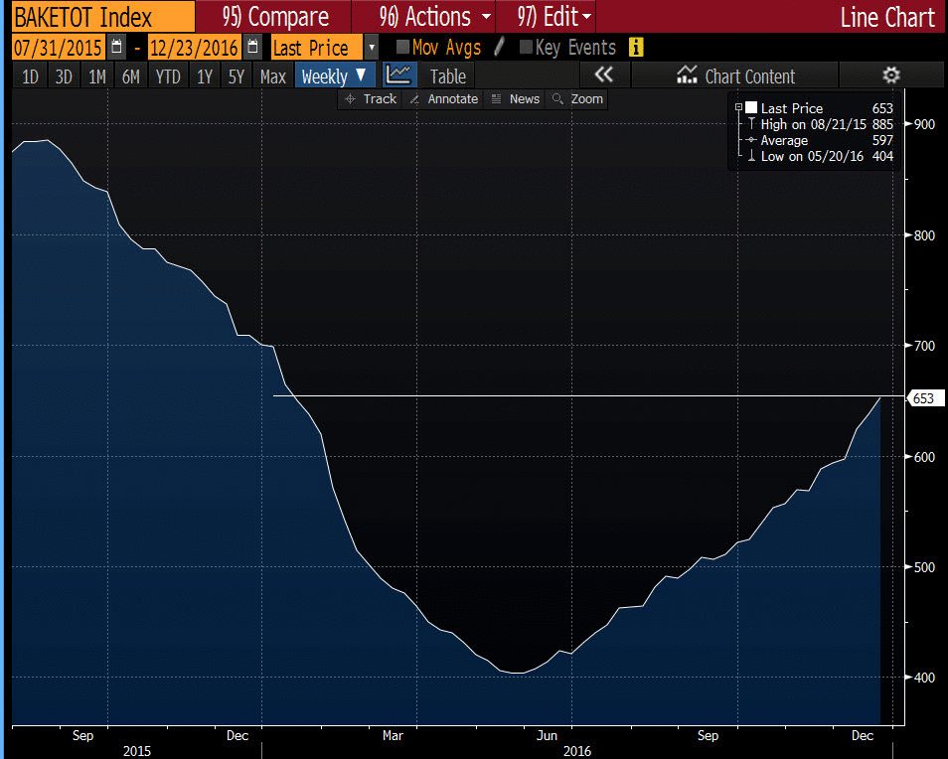Image resolution: width=948 pixels, height=759 pixels.
Task: Click the Chart Content icon
Action: pos(687,76)
